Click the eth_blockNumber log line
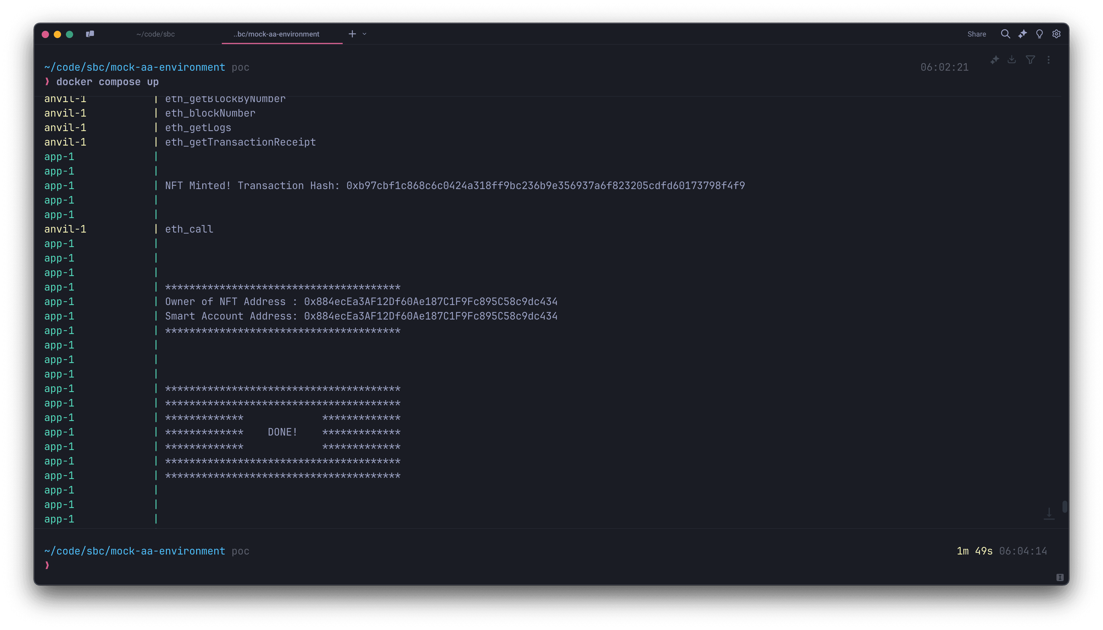The width and height of the screenshot is (1103, 630). click(x=210, y=113)
